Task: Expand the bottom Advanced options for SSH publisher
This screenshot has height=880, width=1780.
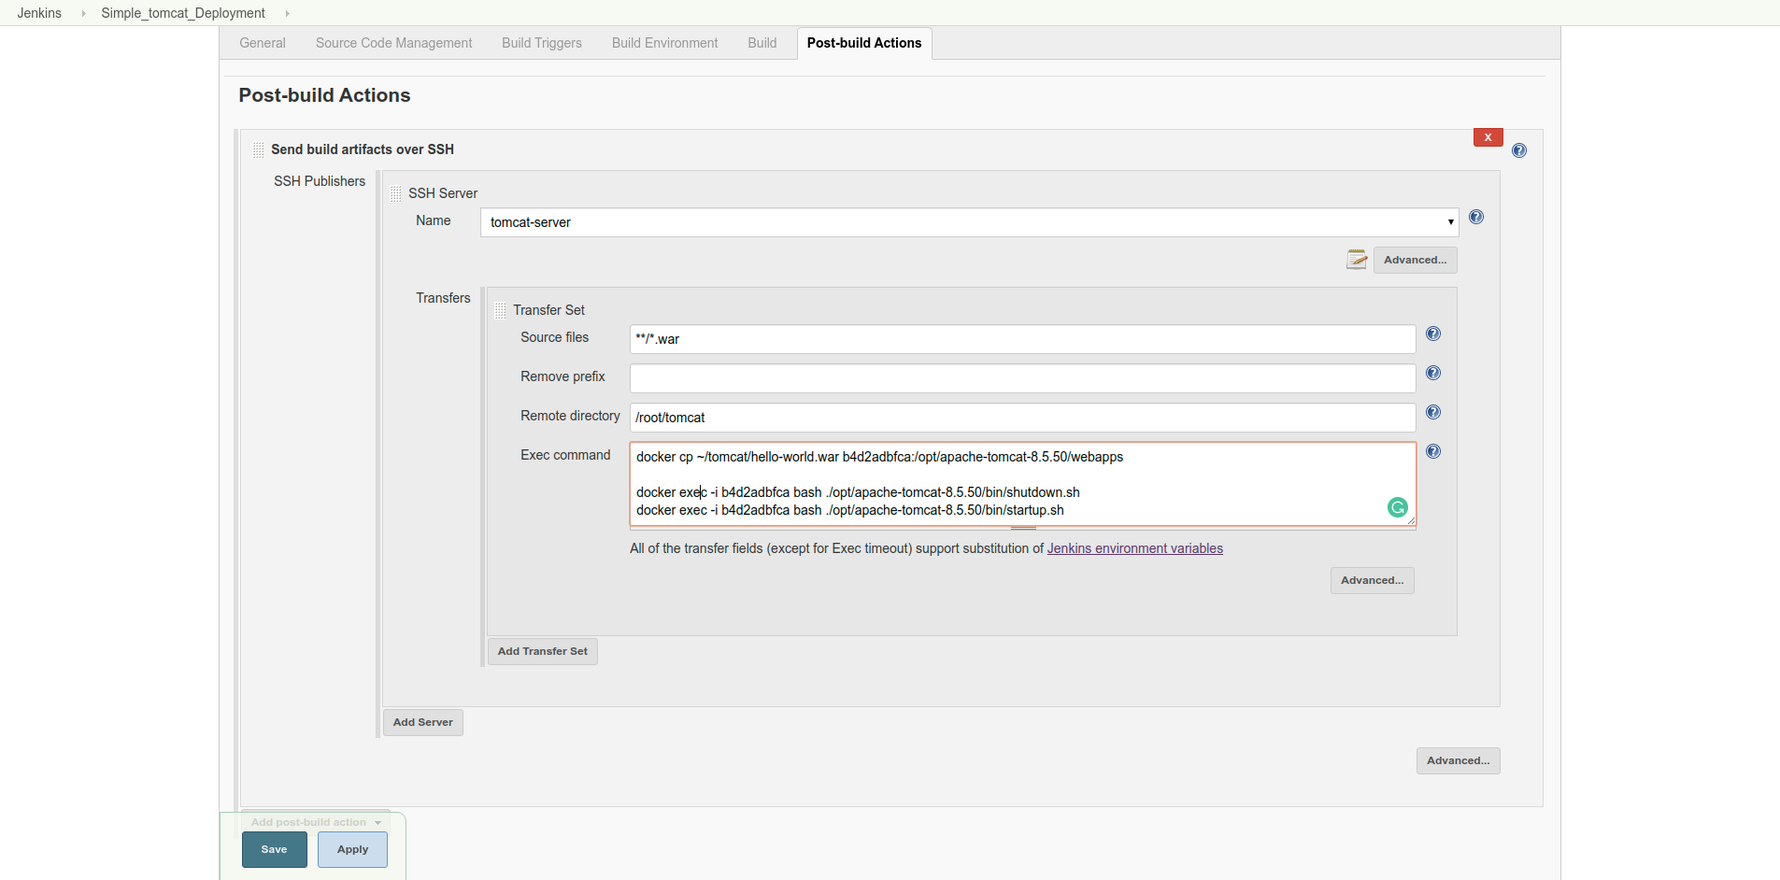Action: (1458, 761)
